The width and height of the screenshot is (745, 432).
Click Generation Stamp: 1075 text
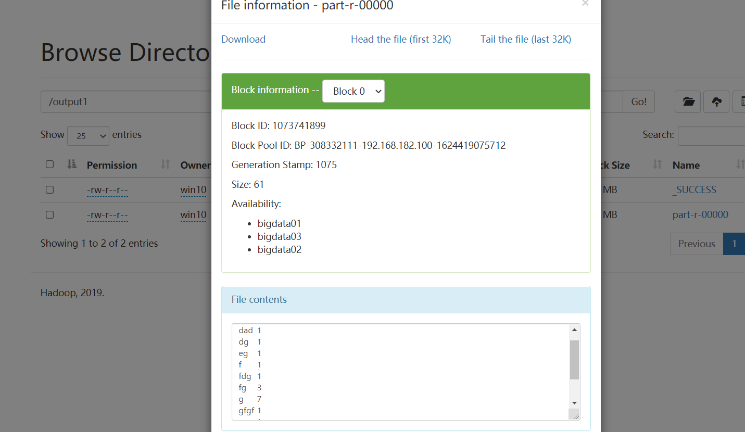(284, 165)
